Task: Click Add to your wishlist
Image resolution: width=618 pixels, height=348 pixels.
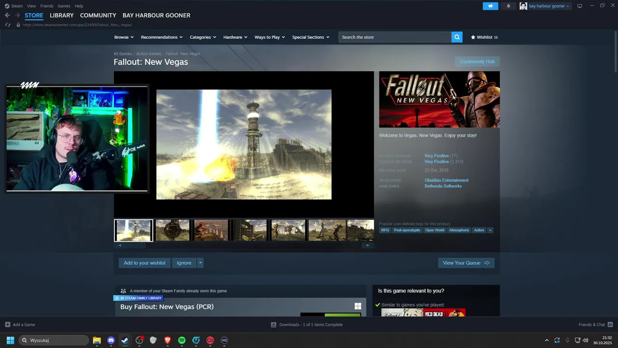Action: point(144,263)
